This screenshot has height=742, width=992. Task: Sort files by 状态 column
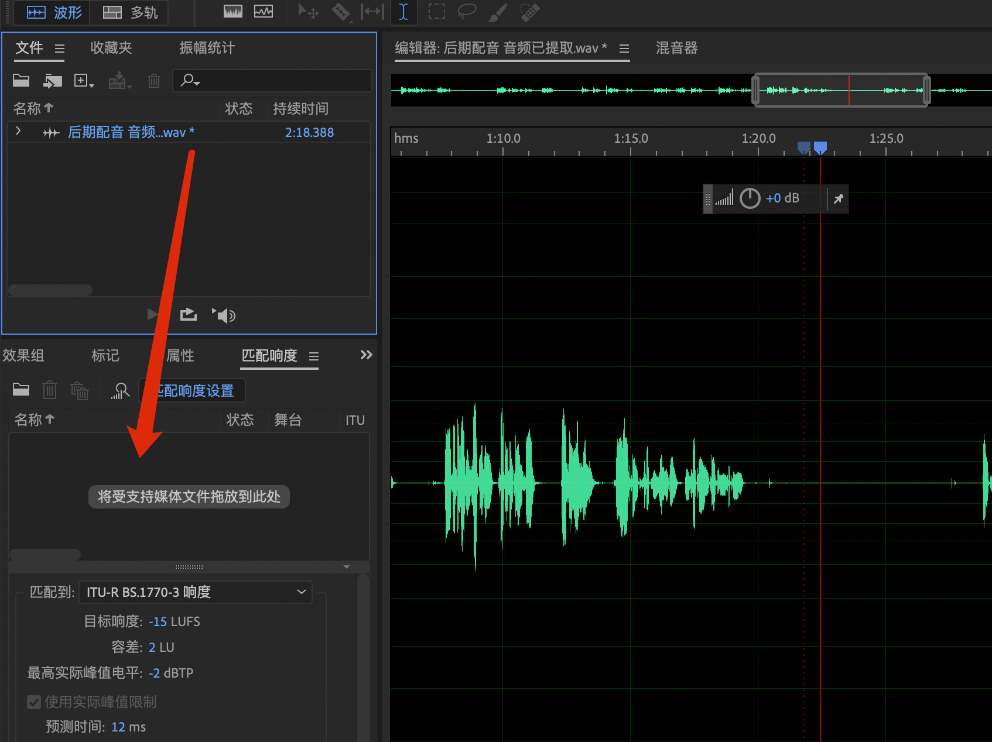pyautogui.click(x=239, y=108)
